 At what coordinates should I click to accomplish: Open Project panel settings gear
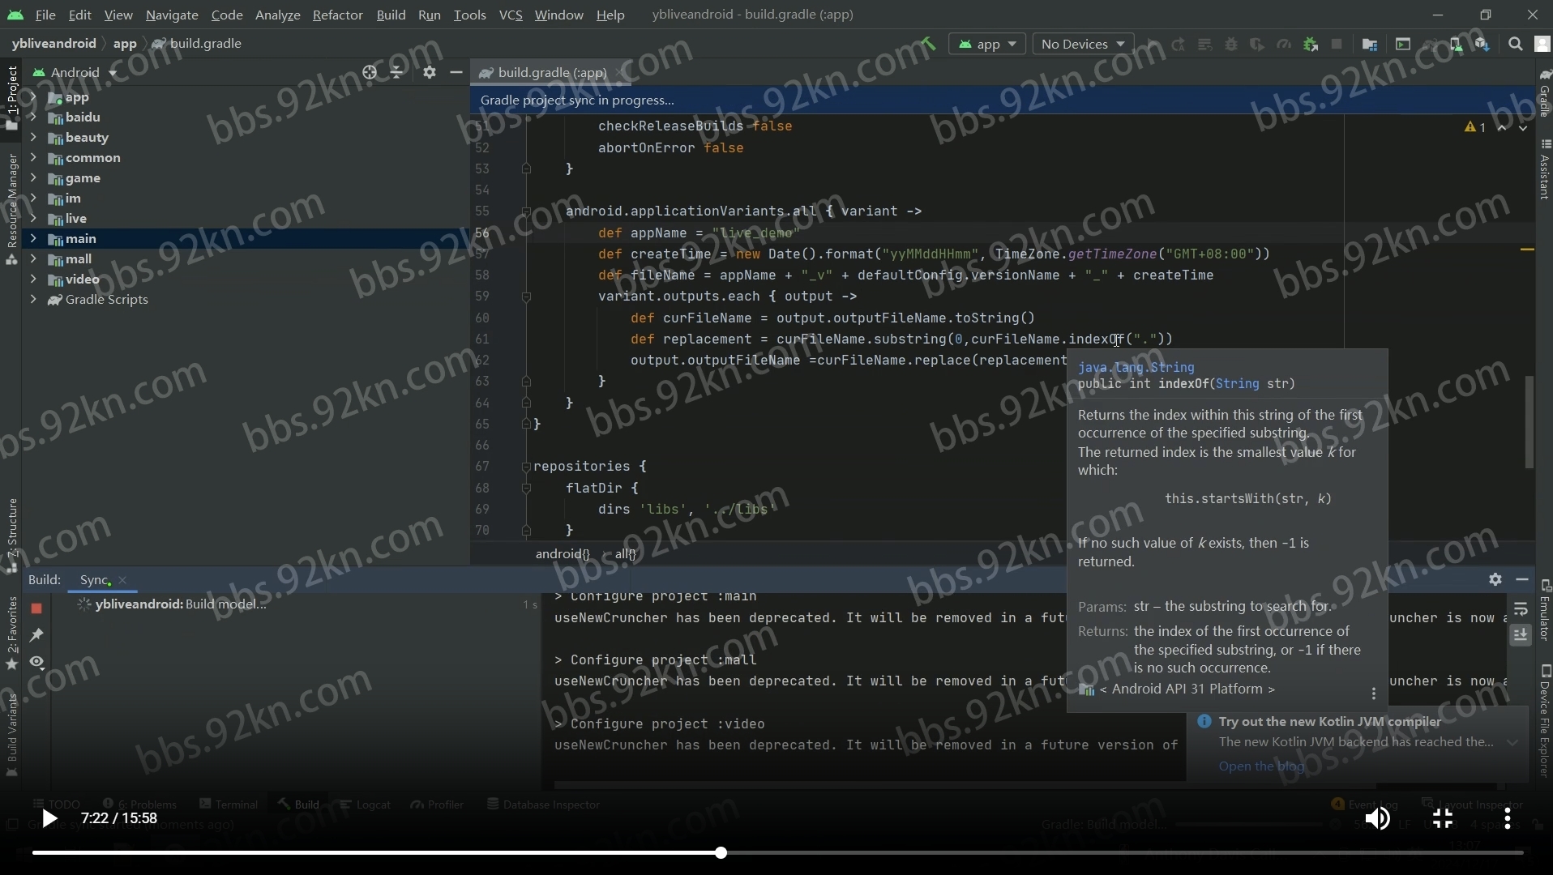click(x=430, y=72)
